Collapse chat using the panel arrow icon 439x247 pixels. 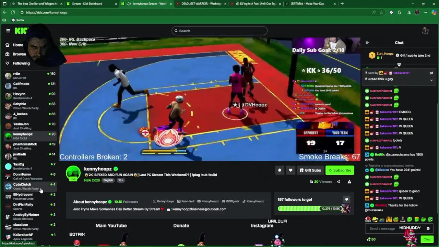pyautogui.click(x=367, y=43)
